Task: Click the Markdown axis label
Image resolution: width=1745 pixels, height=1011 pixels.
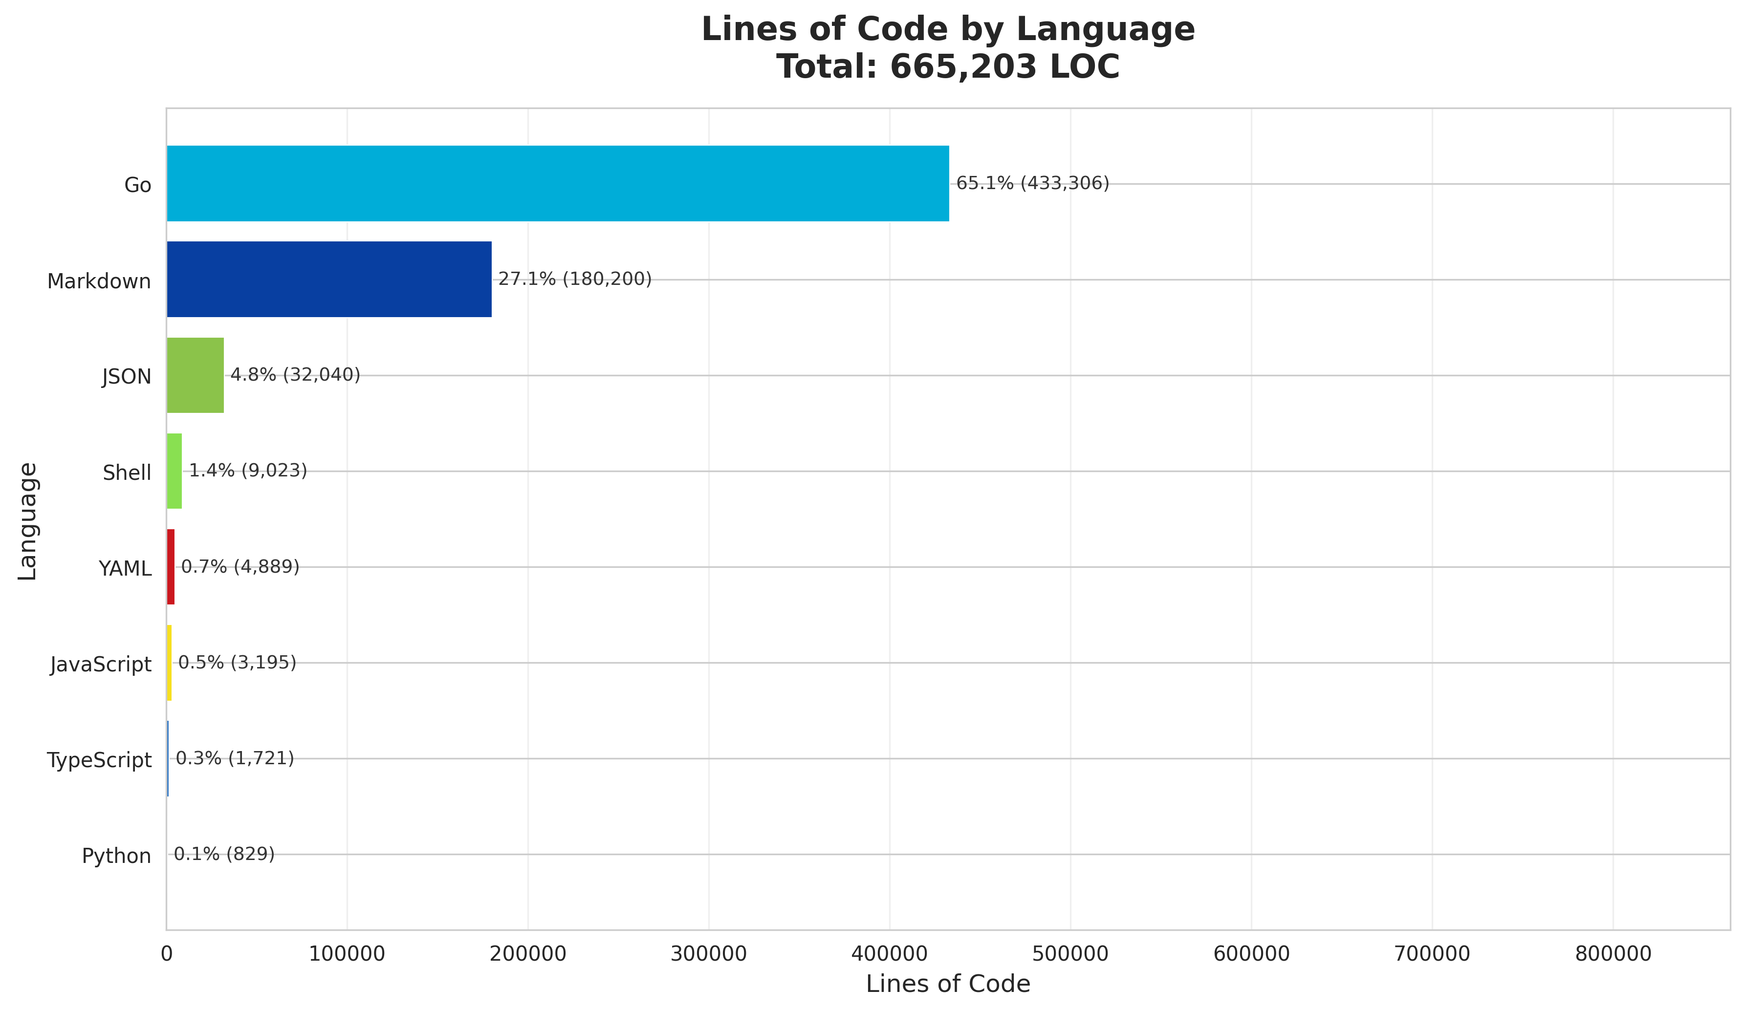Action: tap(99, 282)
